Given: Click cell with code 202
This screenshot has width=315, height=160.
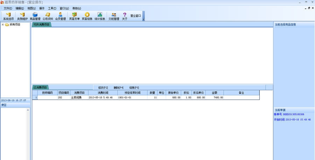Looking at the screenshot, I should pos(64,97).
